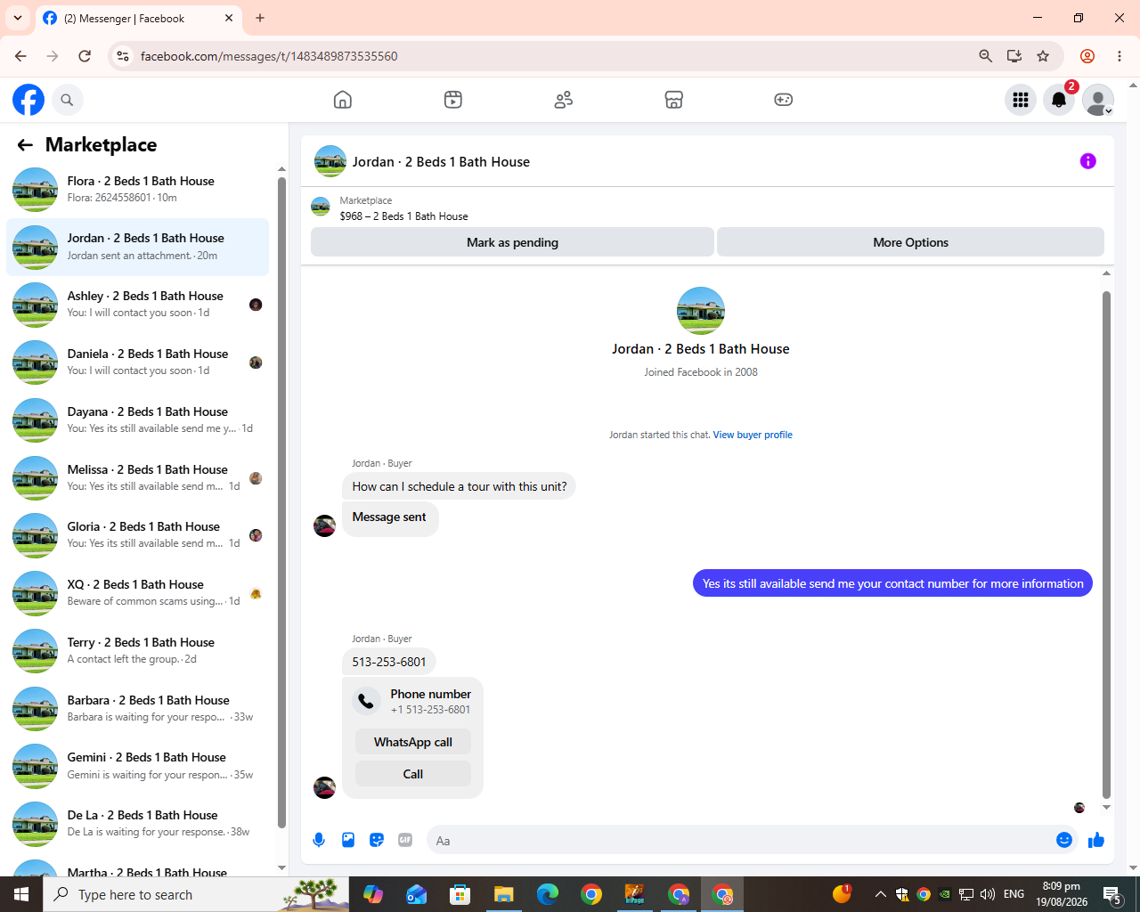
Task: Open the Friends icon
Action: 564,100
